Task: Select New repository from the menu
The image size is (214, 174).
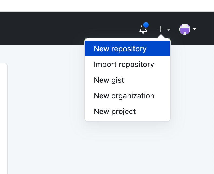Action: (x=120, y=49)
